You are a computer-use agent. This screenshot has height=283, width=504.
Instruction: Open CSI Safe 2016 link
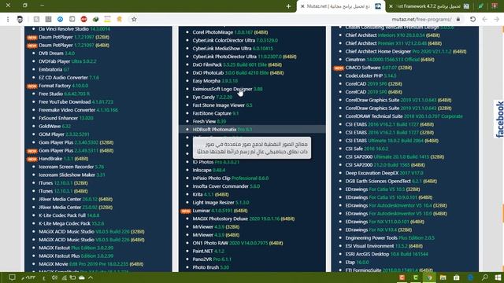(x=367, y=149)
